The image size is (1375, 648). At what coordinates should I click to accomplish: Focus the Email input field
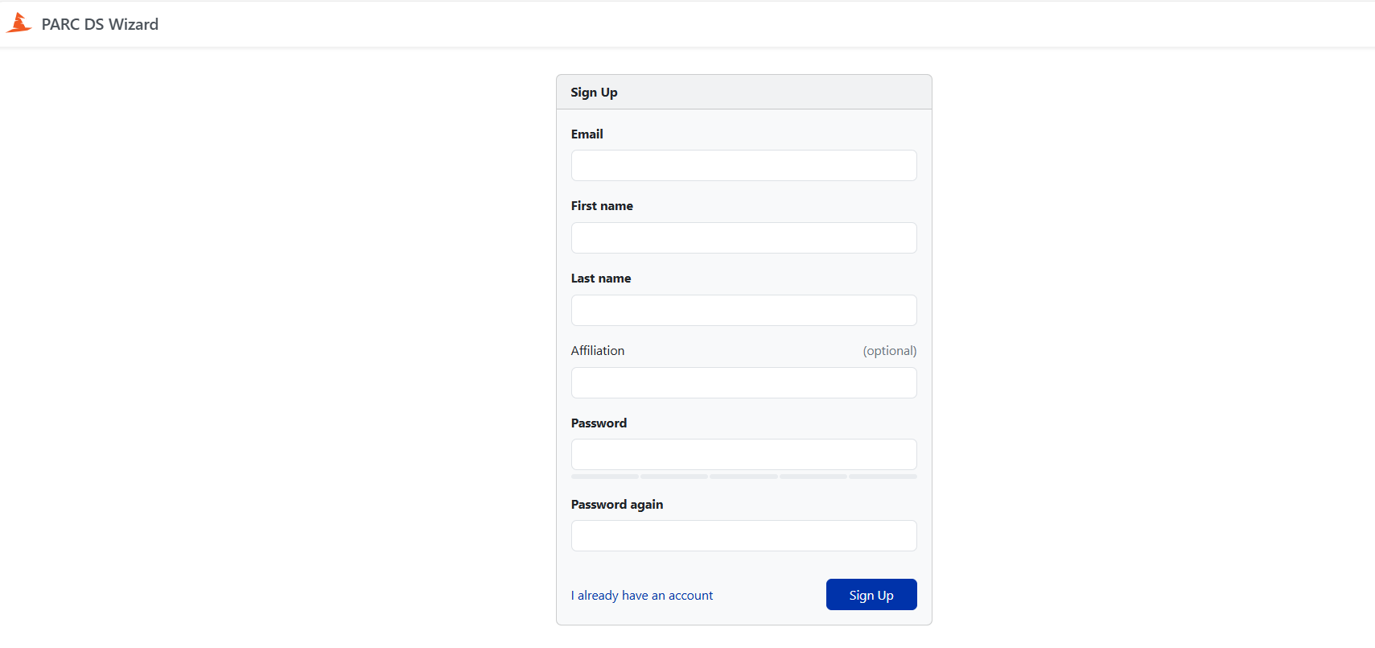(743, 166)
